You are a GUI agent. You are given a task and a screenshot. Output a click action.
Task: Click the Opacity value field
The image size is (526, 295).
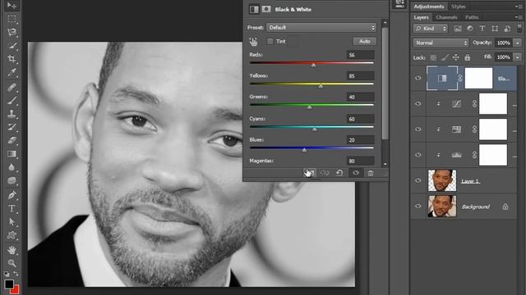point(503,43)
